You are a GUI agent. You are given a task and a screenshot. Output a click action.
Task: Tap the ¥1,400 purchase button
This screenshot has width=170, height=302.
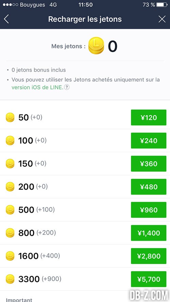point(149,233)
